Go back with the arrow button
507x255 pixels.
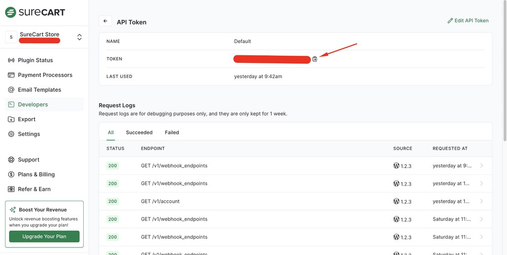point(105,21)
